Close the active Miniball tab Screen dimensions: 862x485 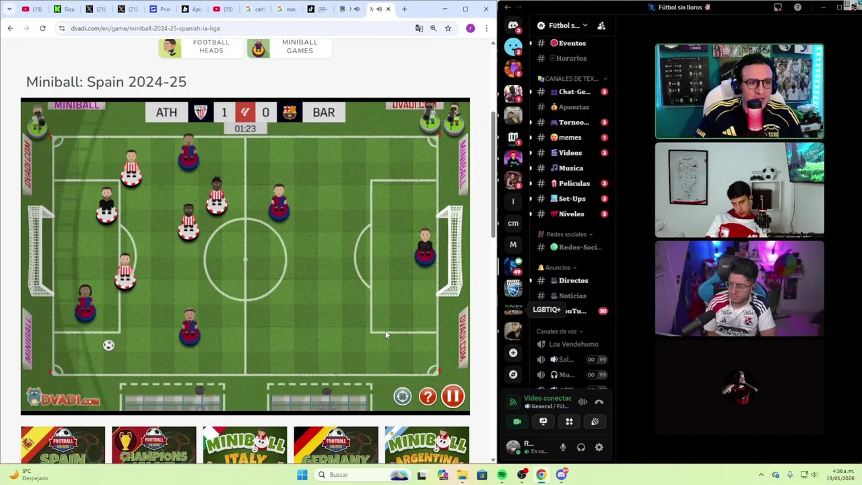(388, 9)
